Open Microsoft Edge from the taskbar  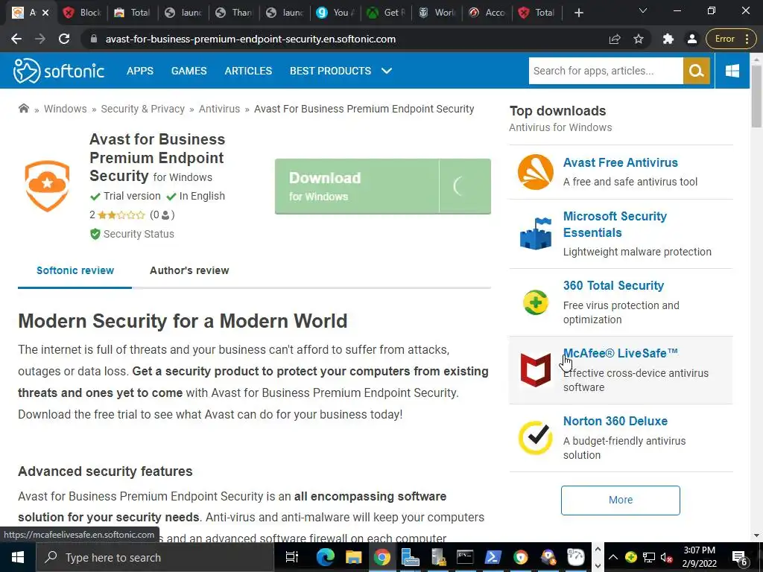coord(325,557)
